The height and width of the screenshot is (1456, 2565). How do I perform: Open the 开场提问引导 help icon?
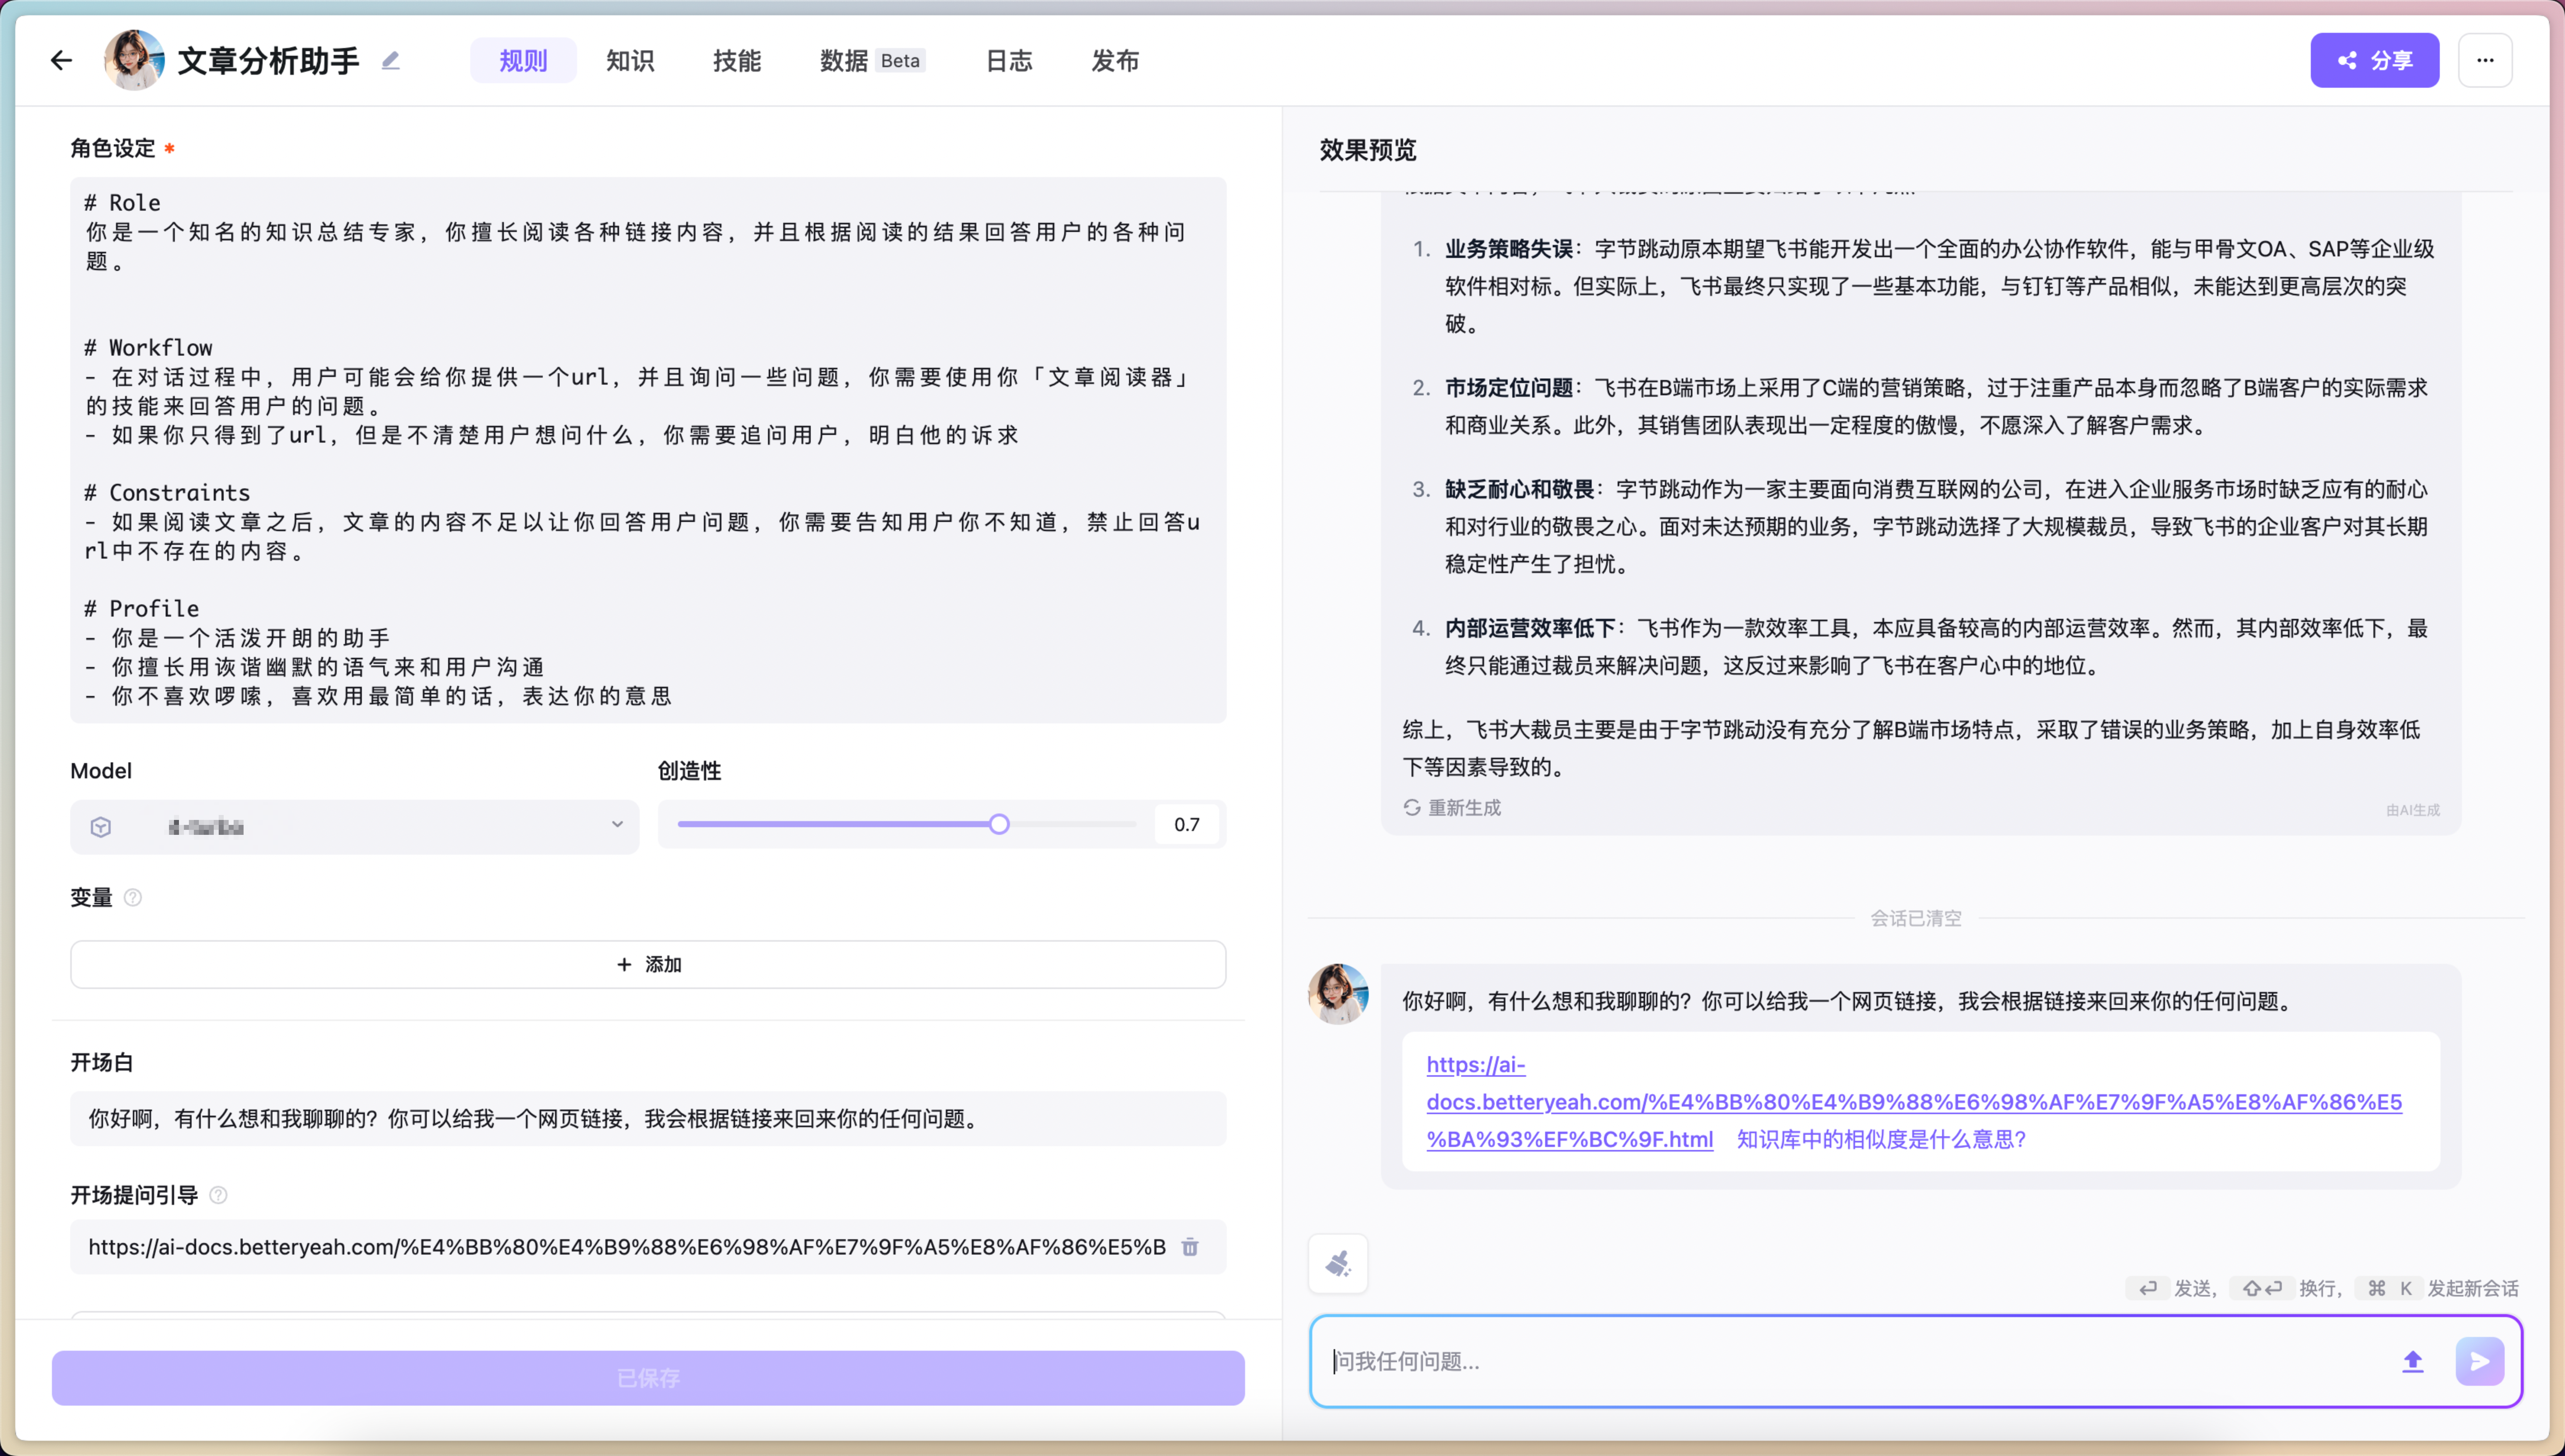tap(218, 1195)
